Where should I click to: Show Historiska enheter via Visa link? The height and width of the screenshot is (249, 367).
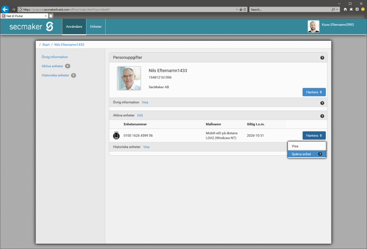(x=146, y=147)
